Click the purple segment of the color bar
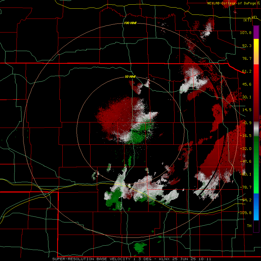 pos(256,32)
